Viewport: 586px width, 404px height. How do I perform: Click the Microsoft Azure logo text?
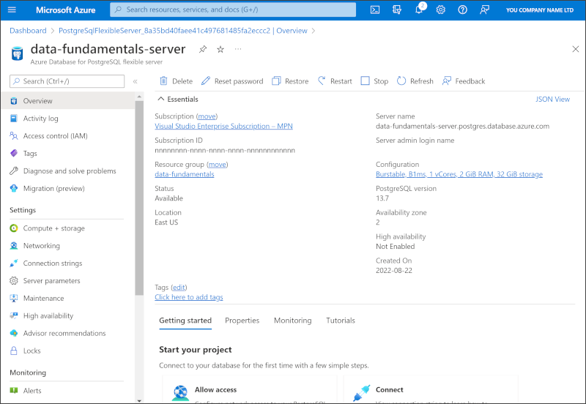(x=65, y=10)
